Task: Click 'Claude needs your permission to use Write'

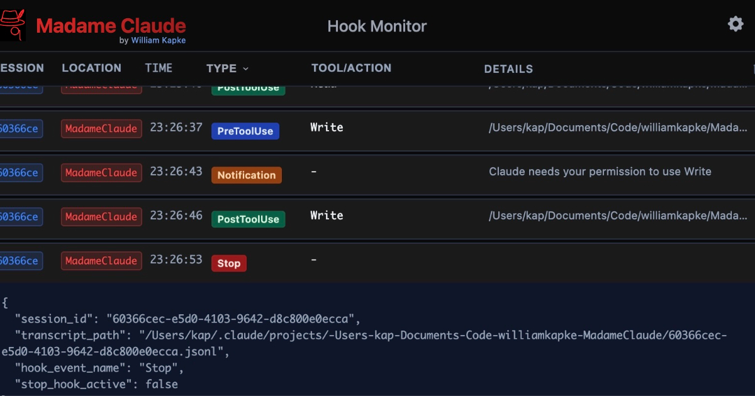Action: (600, 172)
